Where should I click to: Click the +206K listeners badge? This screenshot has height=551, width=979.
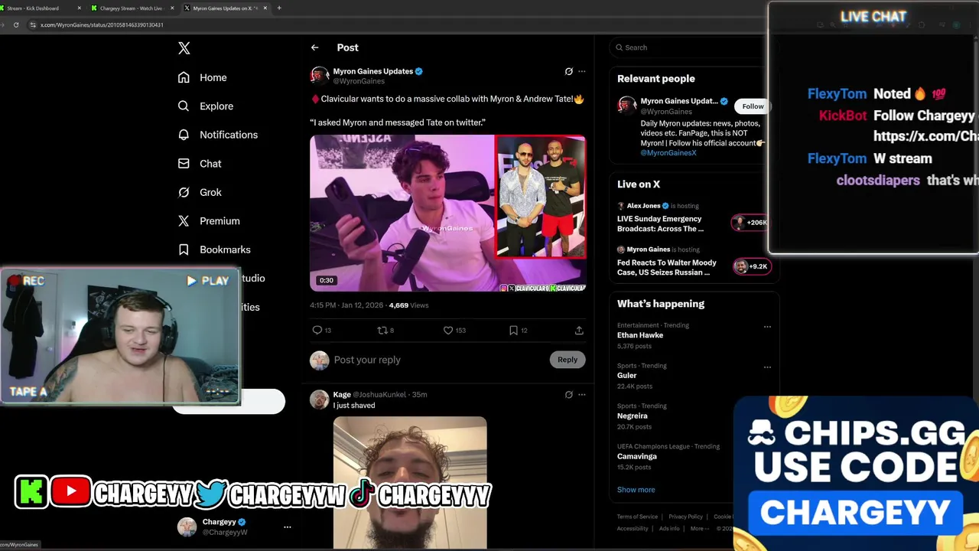750,223
